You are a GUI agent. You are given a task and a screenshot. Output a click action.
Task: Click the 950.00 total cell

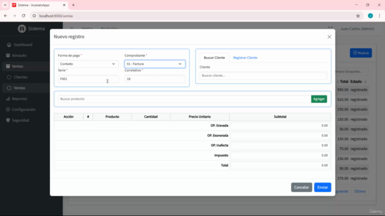(x=343, y=90)
